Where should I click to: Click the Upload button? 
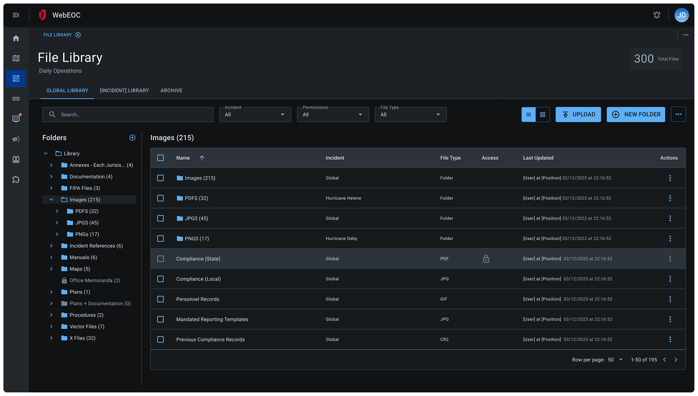(578, 114)
